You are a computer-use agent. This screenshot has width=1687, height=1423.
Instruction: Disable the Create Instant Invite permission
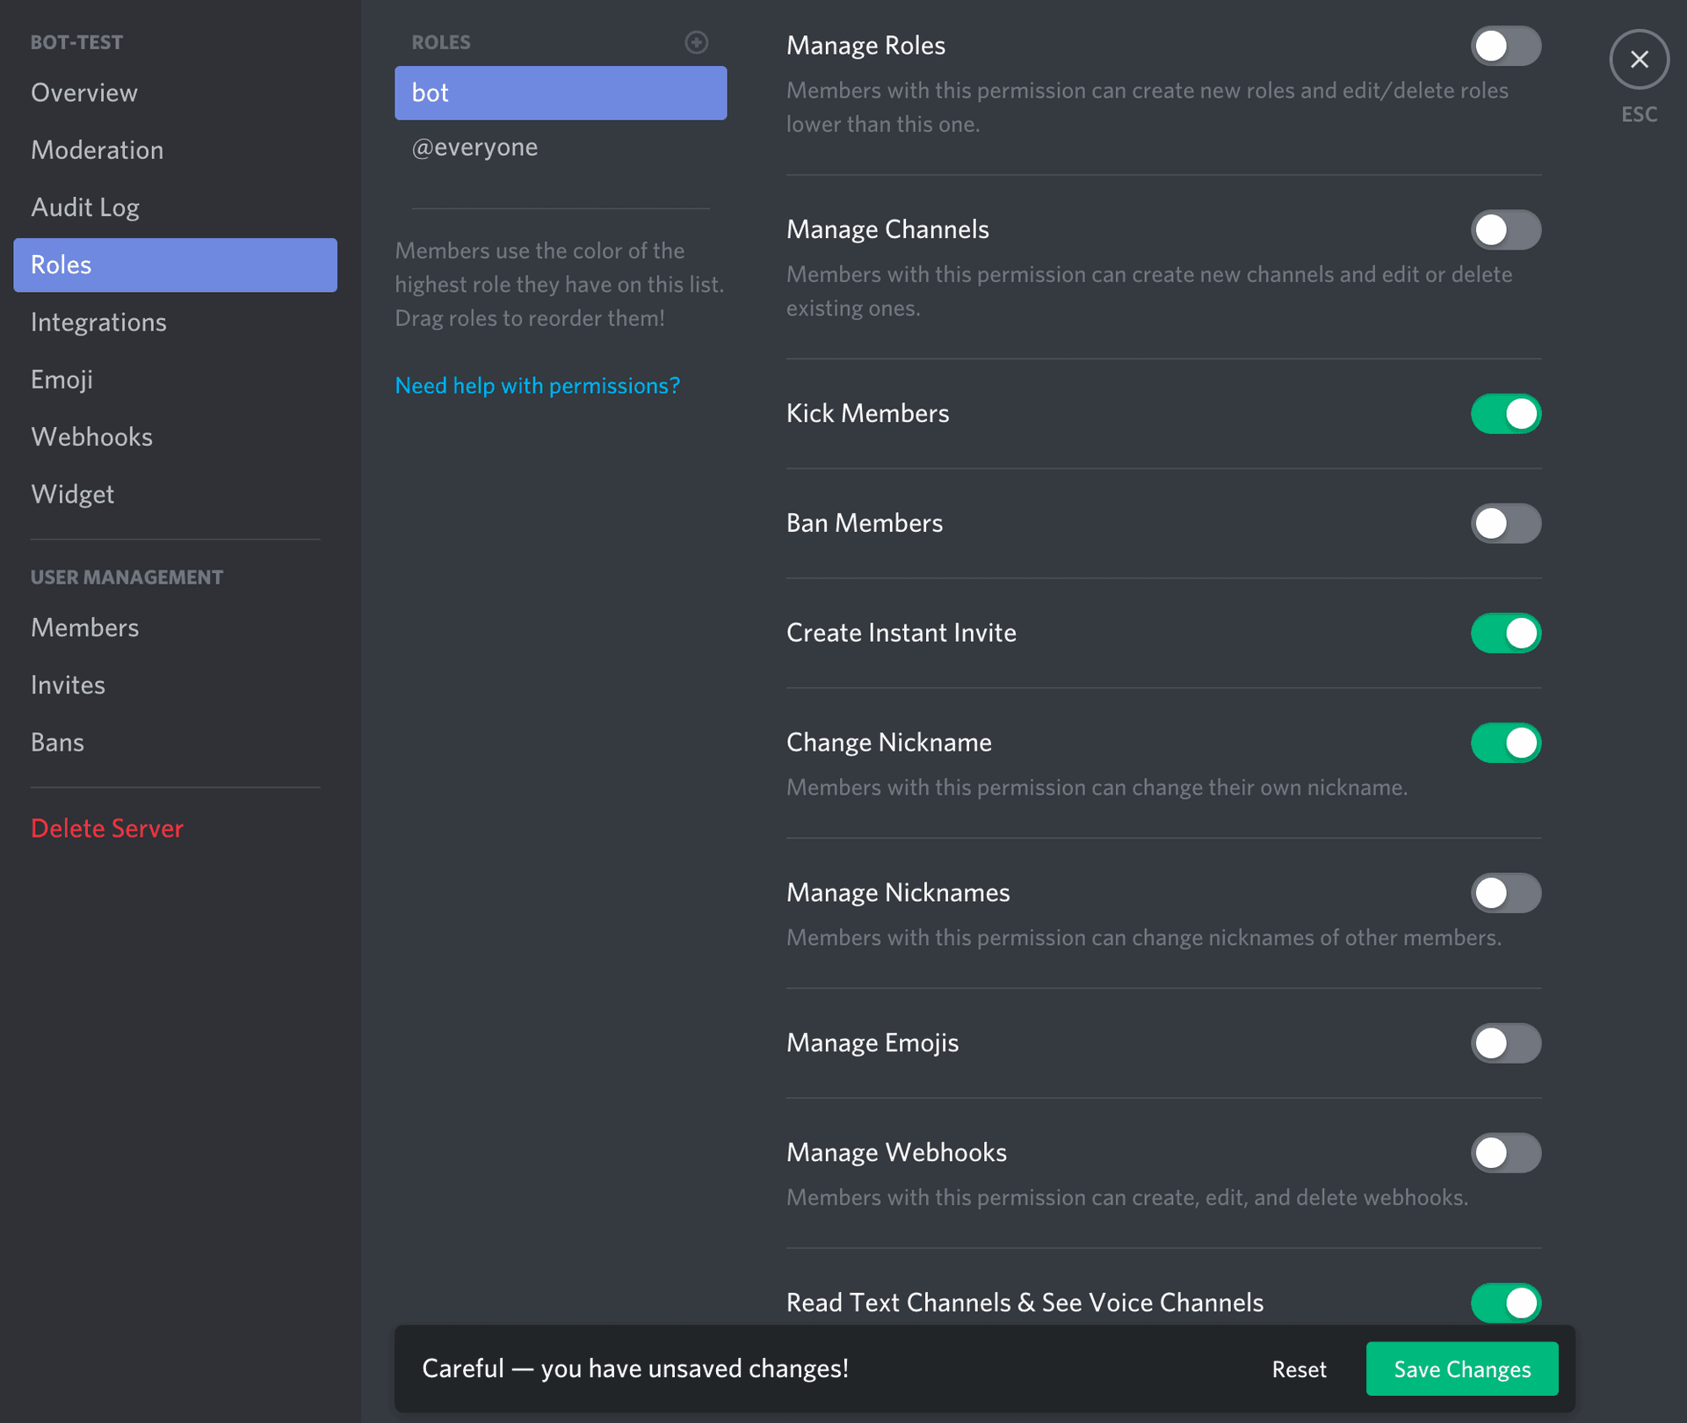tap(1506, 633)
